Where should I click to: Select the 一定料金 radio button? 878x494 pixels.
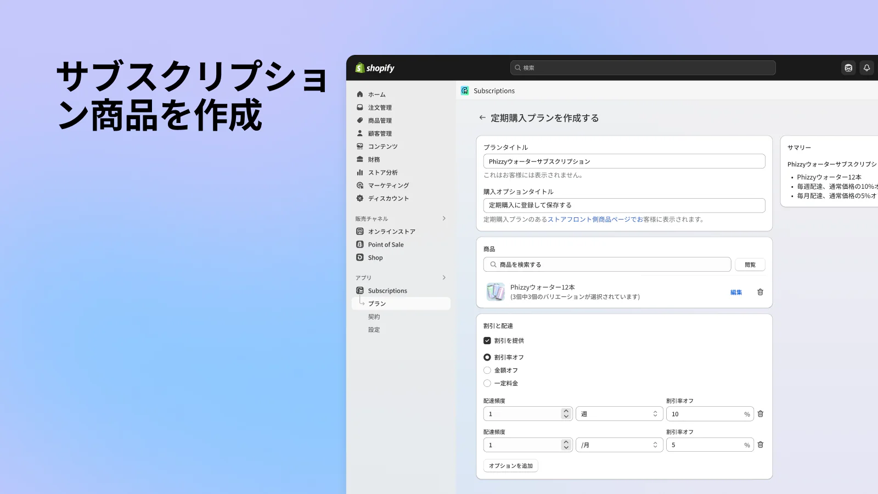[487, 383]
